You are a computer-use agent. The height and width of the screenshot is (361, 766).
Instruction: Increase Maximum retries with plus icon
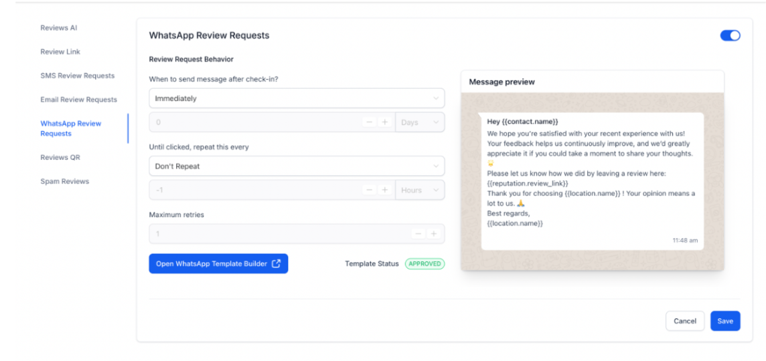(433, 234)
